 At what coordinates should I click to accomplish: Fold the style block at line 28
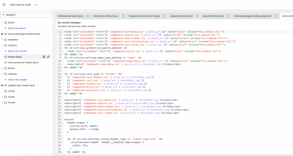(x=62, y=120)
